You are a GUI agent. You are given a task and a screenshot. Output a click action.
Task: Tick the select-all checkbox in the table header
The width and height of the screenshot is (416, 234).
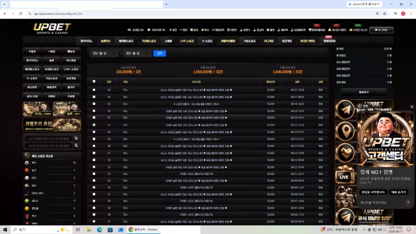[94, 81]
